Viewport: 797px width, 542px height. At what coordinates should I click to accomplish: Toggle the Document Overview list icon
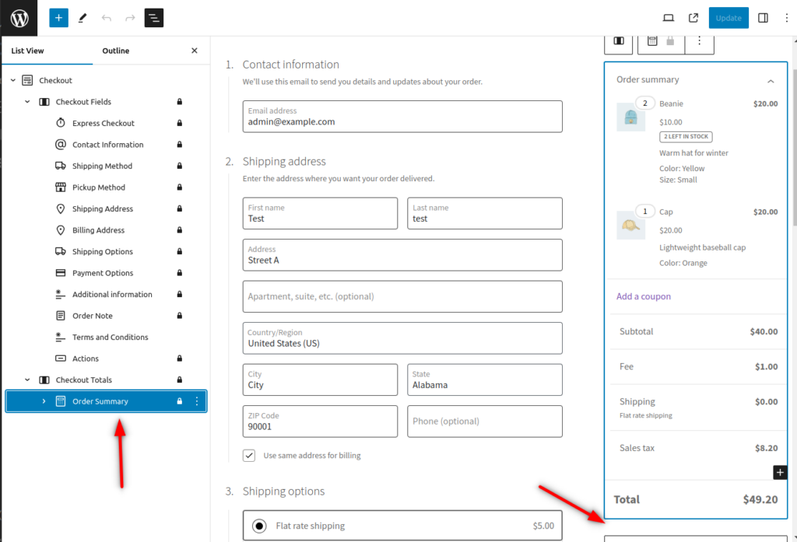point(154,18)
